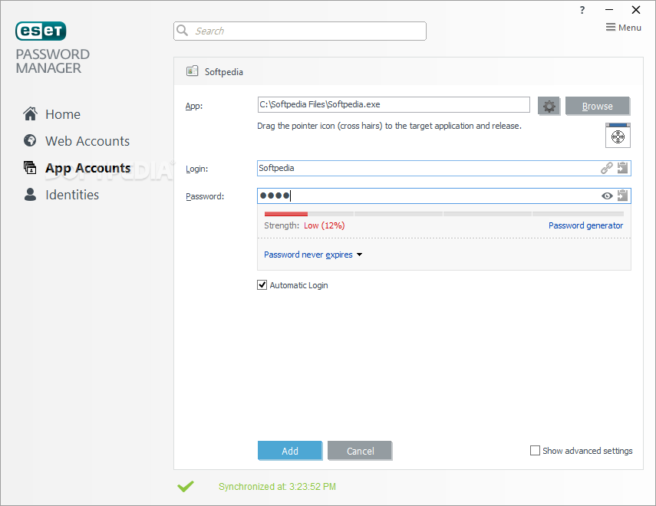Click the Add button
Screen dimensions: 656x506
[x=290, y=451]
